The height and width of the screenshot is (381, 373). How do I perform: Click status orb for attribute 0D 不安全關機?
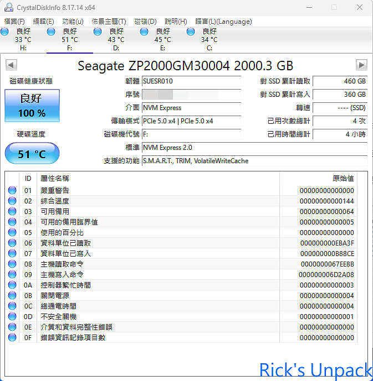12,316
